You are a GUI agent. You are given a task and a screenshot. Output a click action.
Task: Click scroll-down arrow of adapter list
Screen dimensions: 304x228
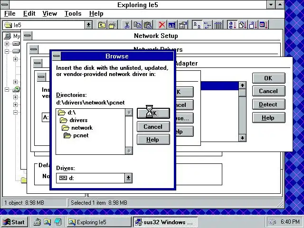(242, 138)
